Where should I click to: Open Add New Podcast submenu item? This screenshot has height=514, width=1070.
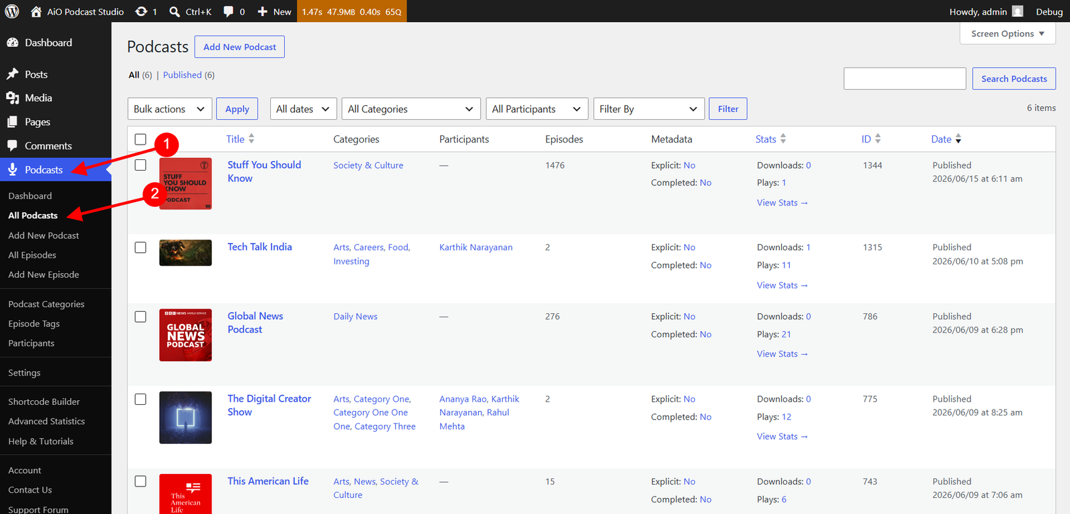coord(43,236)
